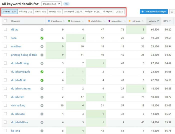Click KD% value 80.77 for du lịch viêt
This screenshot has width=175, height=134.
pyautogui.click(x=168, y=97)
